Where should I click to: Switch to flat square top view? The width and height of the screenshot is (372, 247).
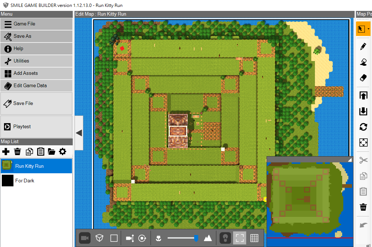(x=114, y=238)
